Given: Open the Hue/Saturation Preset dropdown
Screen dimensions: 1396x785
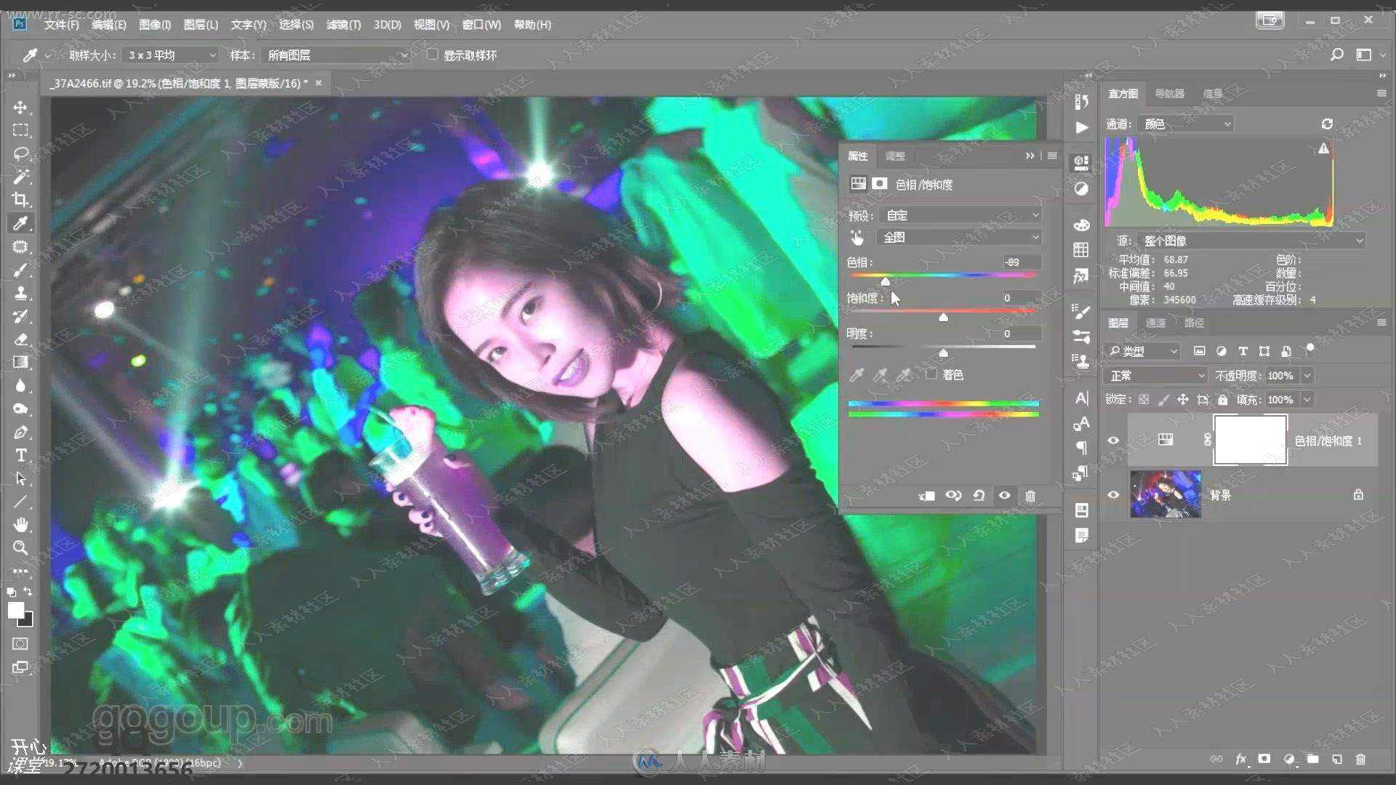Looking at the screenshot, I should tap(960, 215).
